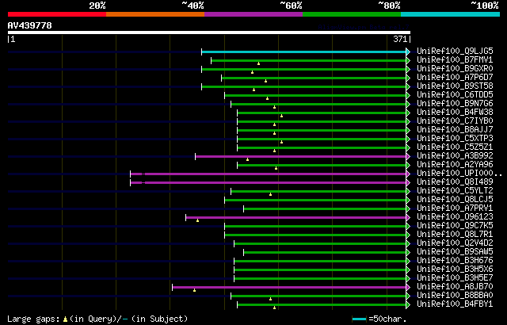The image size is (507, 325).
Task: Select the AV439778 query name
Action: pos(30,25)
